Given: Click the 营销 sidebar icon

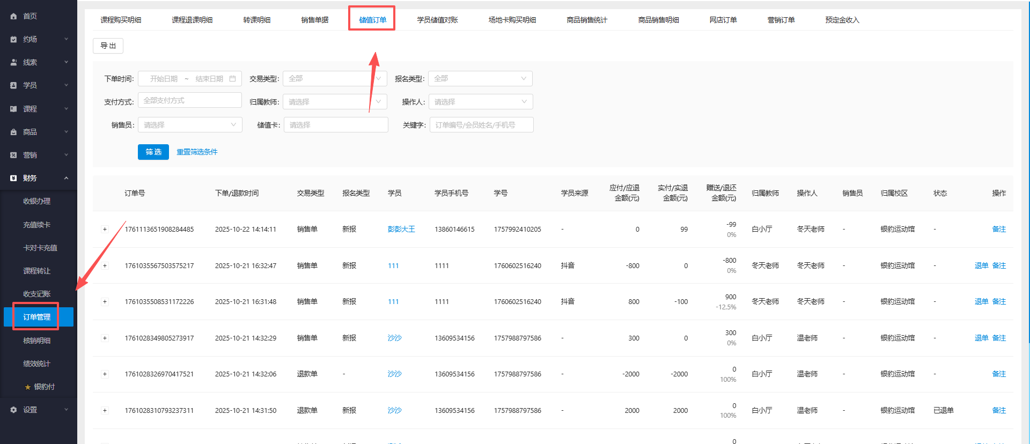Looking at the screenshot, I should point(13,155).
